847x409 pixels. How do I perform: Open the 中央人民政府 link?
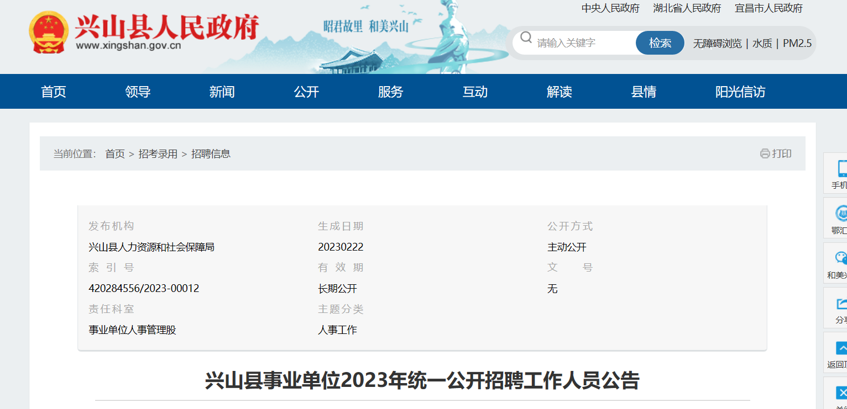[x=610, y=8]
